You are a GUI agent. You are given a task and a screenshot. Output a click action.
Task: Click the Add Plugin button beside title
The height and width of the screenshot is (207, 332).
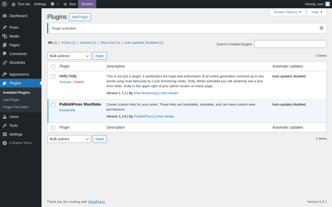[80, 17]
